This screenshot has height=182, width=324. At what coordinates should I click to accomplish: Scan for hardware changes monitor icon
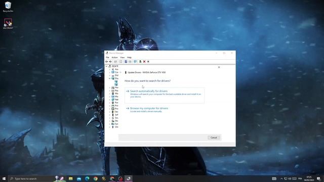tap(135, 62)
